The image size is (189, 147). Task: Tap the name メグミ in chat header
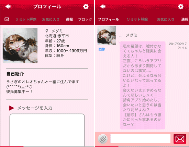point(132,35)
